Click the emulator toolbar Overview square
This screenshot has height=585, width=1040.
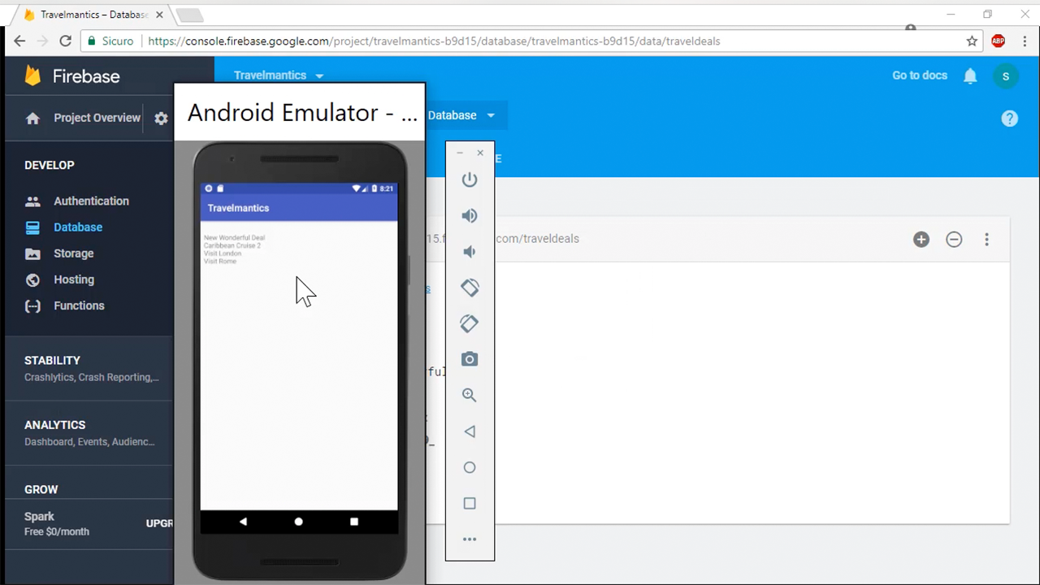(x=470, y=503)
